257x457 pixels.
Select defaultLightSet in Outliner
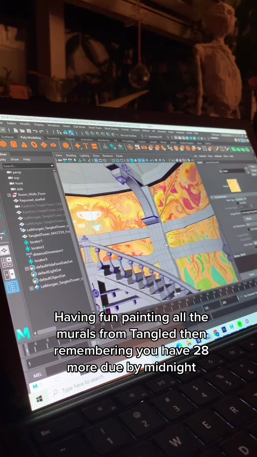click(49, 272)
